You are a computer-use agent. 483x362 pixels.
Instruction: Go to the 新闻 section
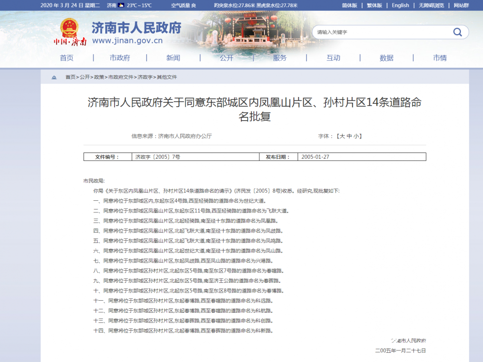[x=173, y=58]
